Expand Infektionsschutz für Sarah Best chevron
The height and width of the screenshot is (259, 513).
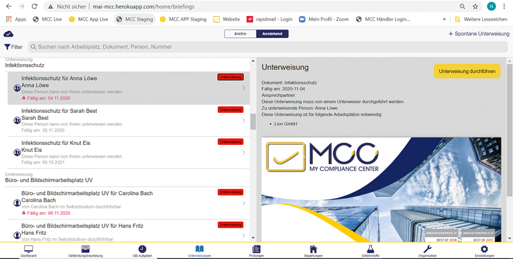point(244,121)
